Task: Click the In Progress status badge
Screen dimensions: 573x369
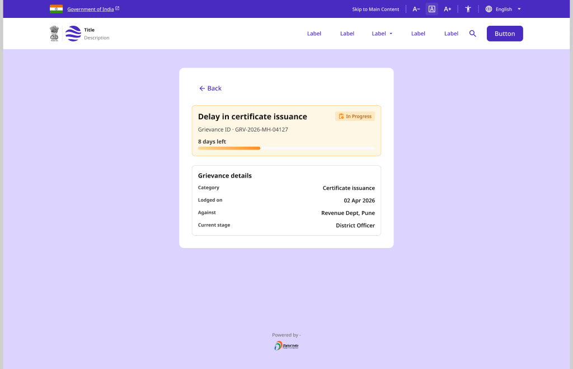Action: [355, 116]
